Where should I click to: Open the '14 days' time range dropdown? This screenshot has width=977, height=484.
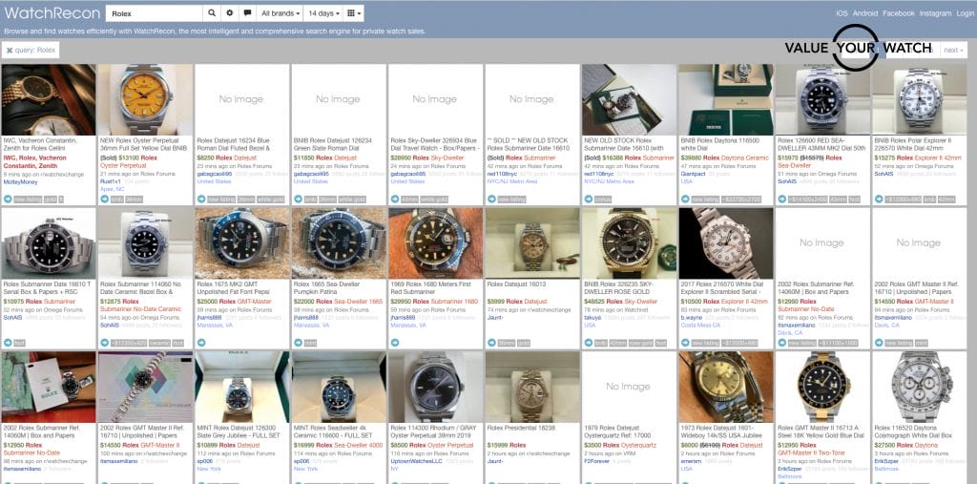324,14
